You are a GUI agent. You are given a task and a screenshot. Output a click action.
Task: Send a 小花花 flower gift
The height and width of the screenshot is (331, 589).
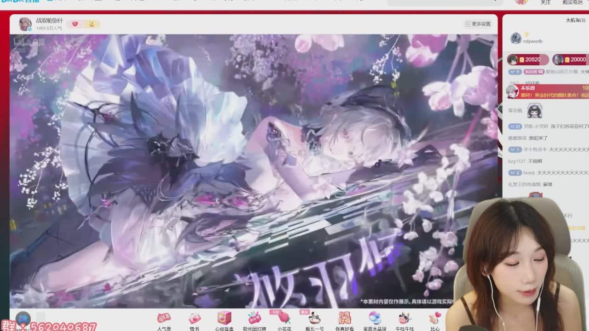click(284, 322)
